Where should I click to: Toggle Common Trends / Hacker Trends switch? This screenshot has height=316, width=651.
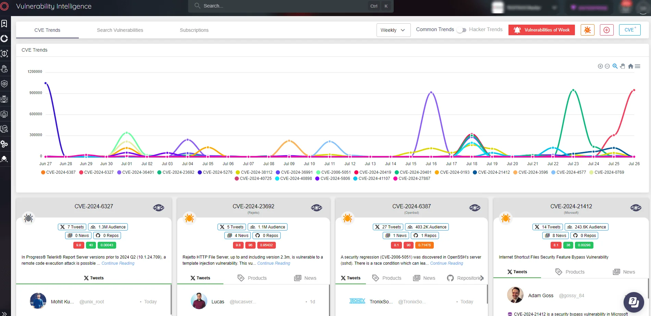462,30
